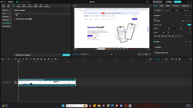Enable the Reduce image noise checkbox

coord(154,53)
